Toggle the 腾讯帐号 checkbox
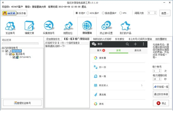Image resolution: width=173 pixels, height=115 pixels. pyautogui.click(x=10, y=54)
